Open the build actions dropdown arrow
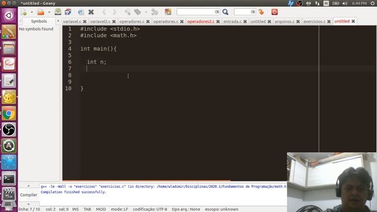377x212 pixels. [146, 12]
